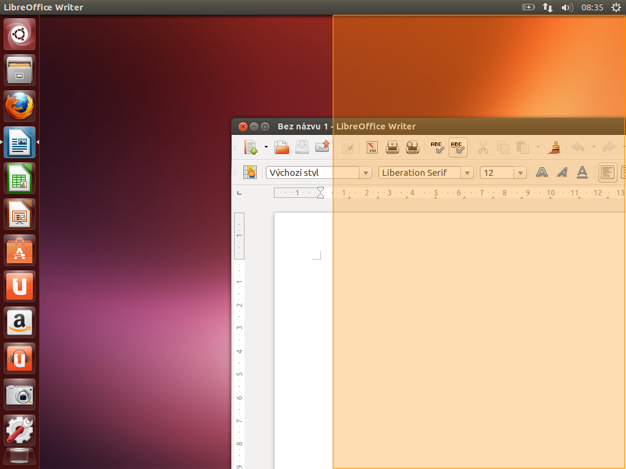Screen dimensions: 626x469
Task: Launch LibreOffice Calc from launcher
Action: tap(20, 178)
